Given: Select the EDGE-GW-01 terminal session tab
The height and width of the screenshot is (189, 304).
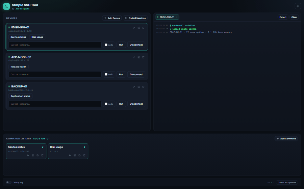Looking at the screenshot, I should point(167,17).
